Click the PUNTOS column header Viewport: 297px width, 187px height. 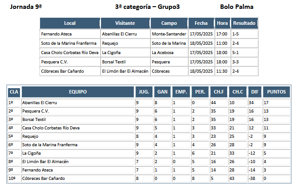point(277,92)
